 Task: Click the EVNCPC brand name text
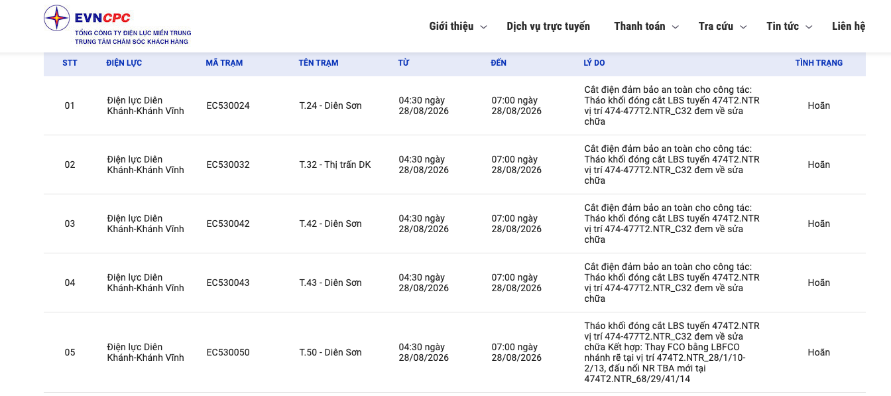pyautogui.click(x=103, y=18)
